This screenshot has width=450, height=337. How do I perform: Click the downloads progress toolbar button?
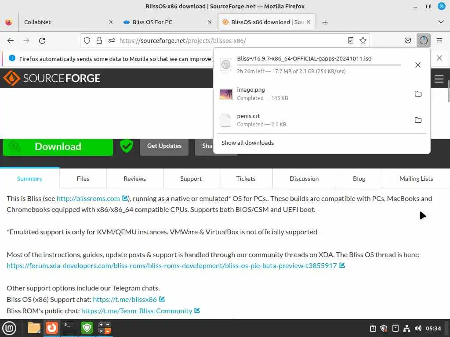click(x=423, y=41)
